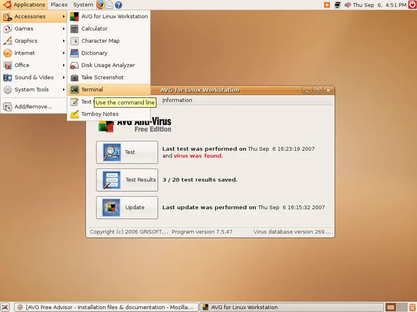Click the Add/Remove disc icon

(8, 107)
